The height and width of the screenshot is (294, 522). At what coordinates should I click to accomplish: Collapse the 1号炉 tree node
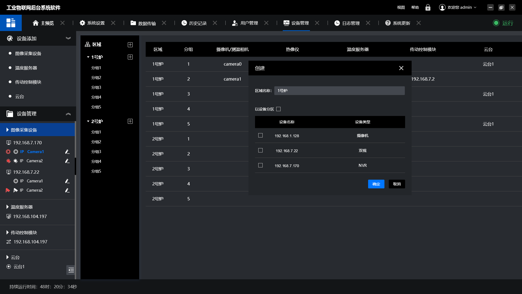click(x=88, y=57)
